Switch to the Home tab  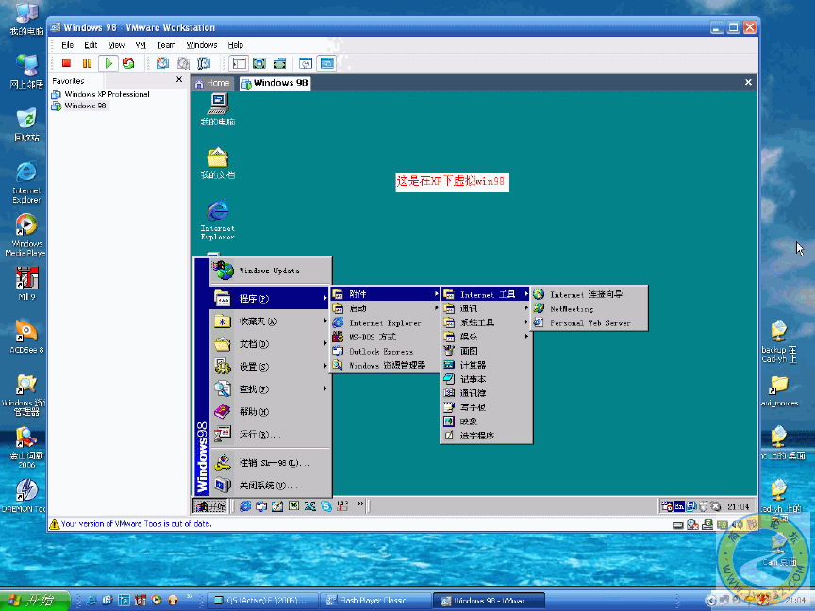tap(212, 83)
